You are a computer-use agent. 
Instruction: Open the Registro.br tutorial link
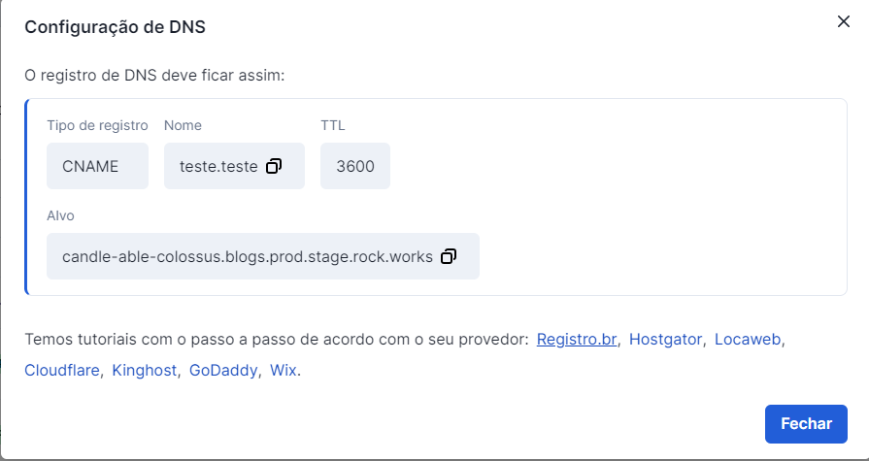(577, 339)
